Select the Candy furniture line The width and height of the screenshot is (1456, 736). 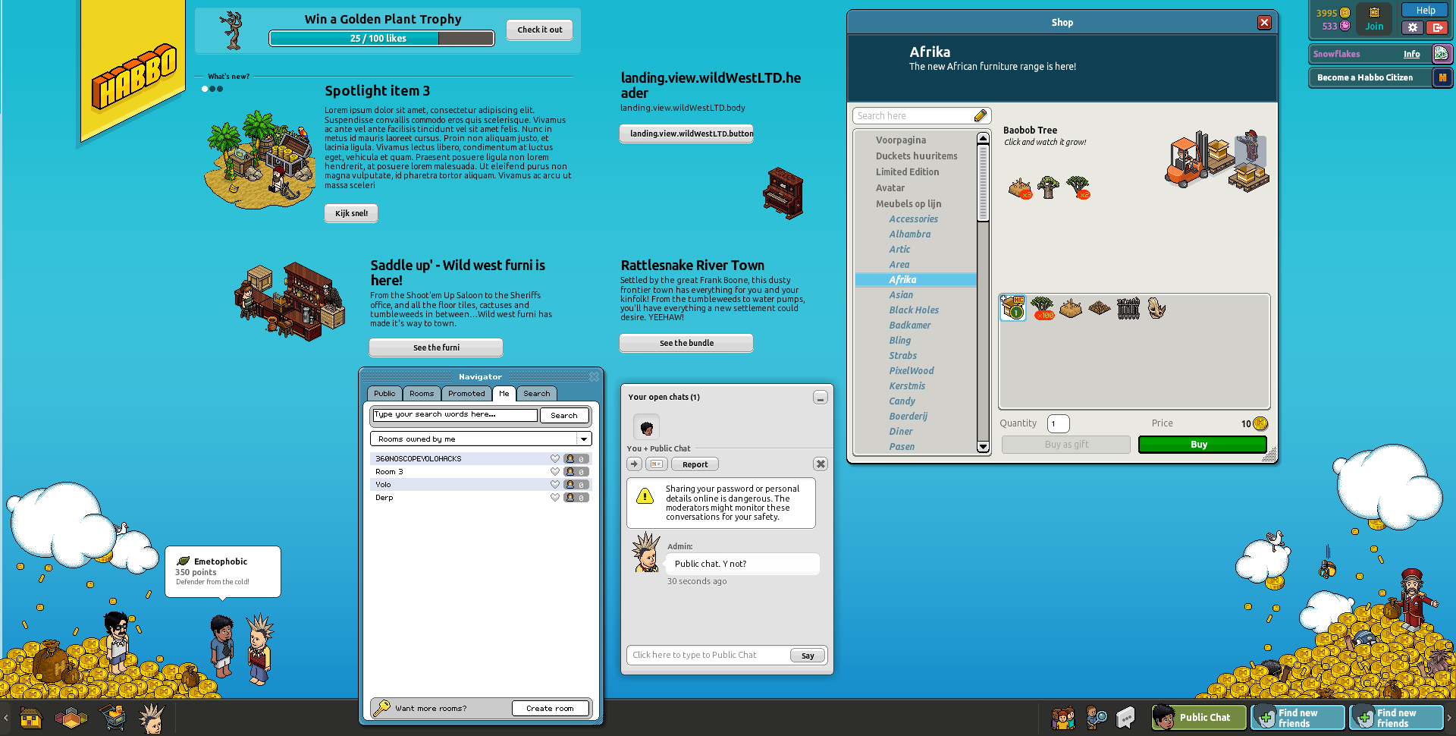[x=902, y=401]
